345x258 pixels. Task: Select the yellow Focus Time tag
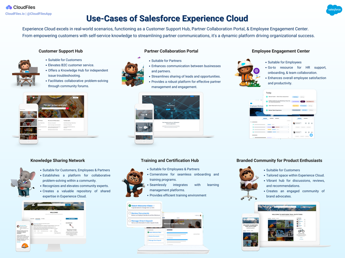(296, 106)
